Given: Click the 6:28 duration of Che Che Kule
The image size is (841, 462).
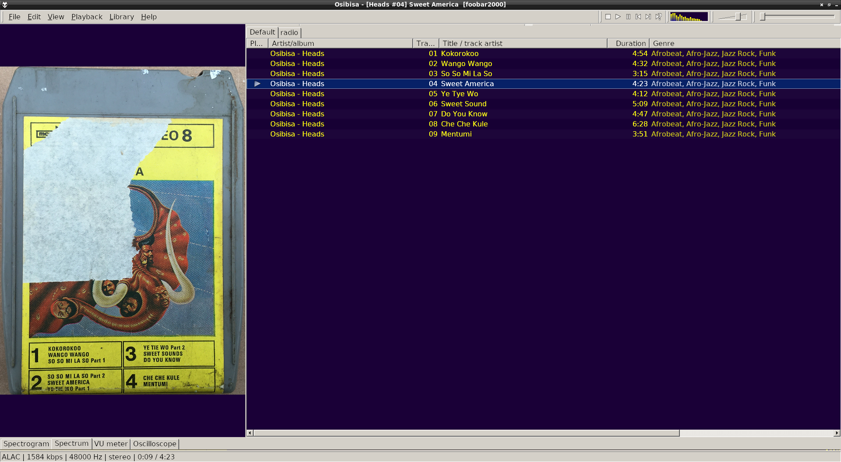Looking at the screenshot, I should (x=640, y=124).
